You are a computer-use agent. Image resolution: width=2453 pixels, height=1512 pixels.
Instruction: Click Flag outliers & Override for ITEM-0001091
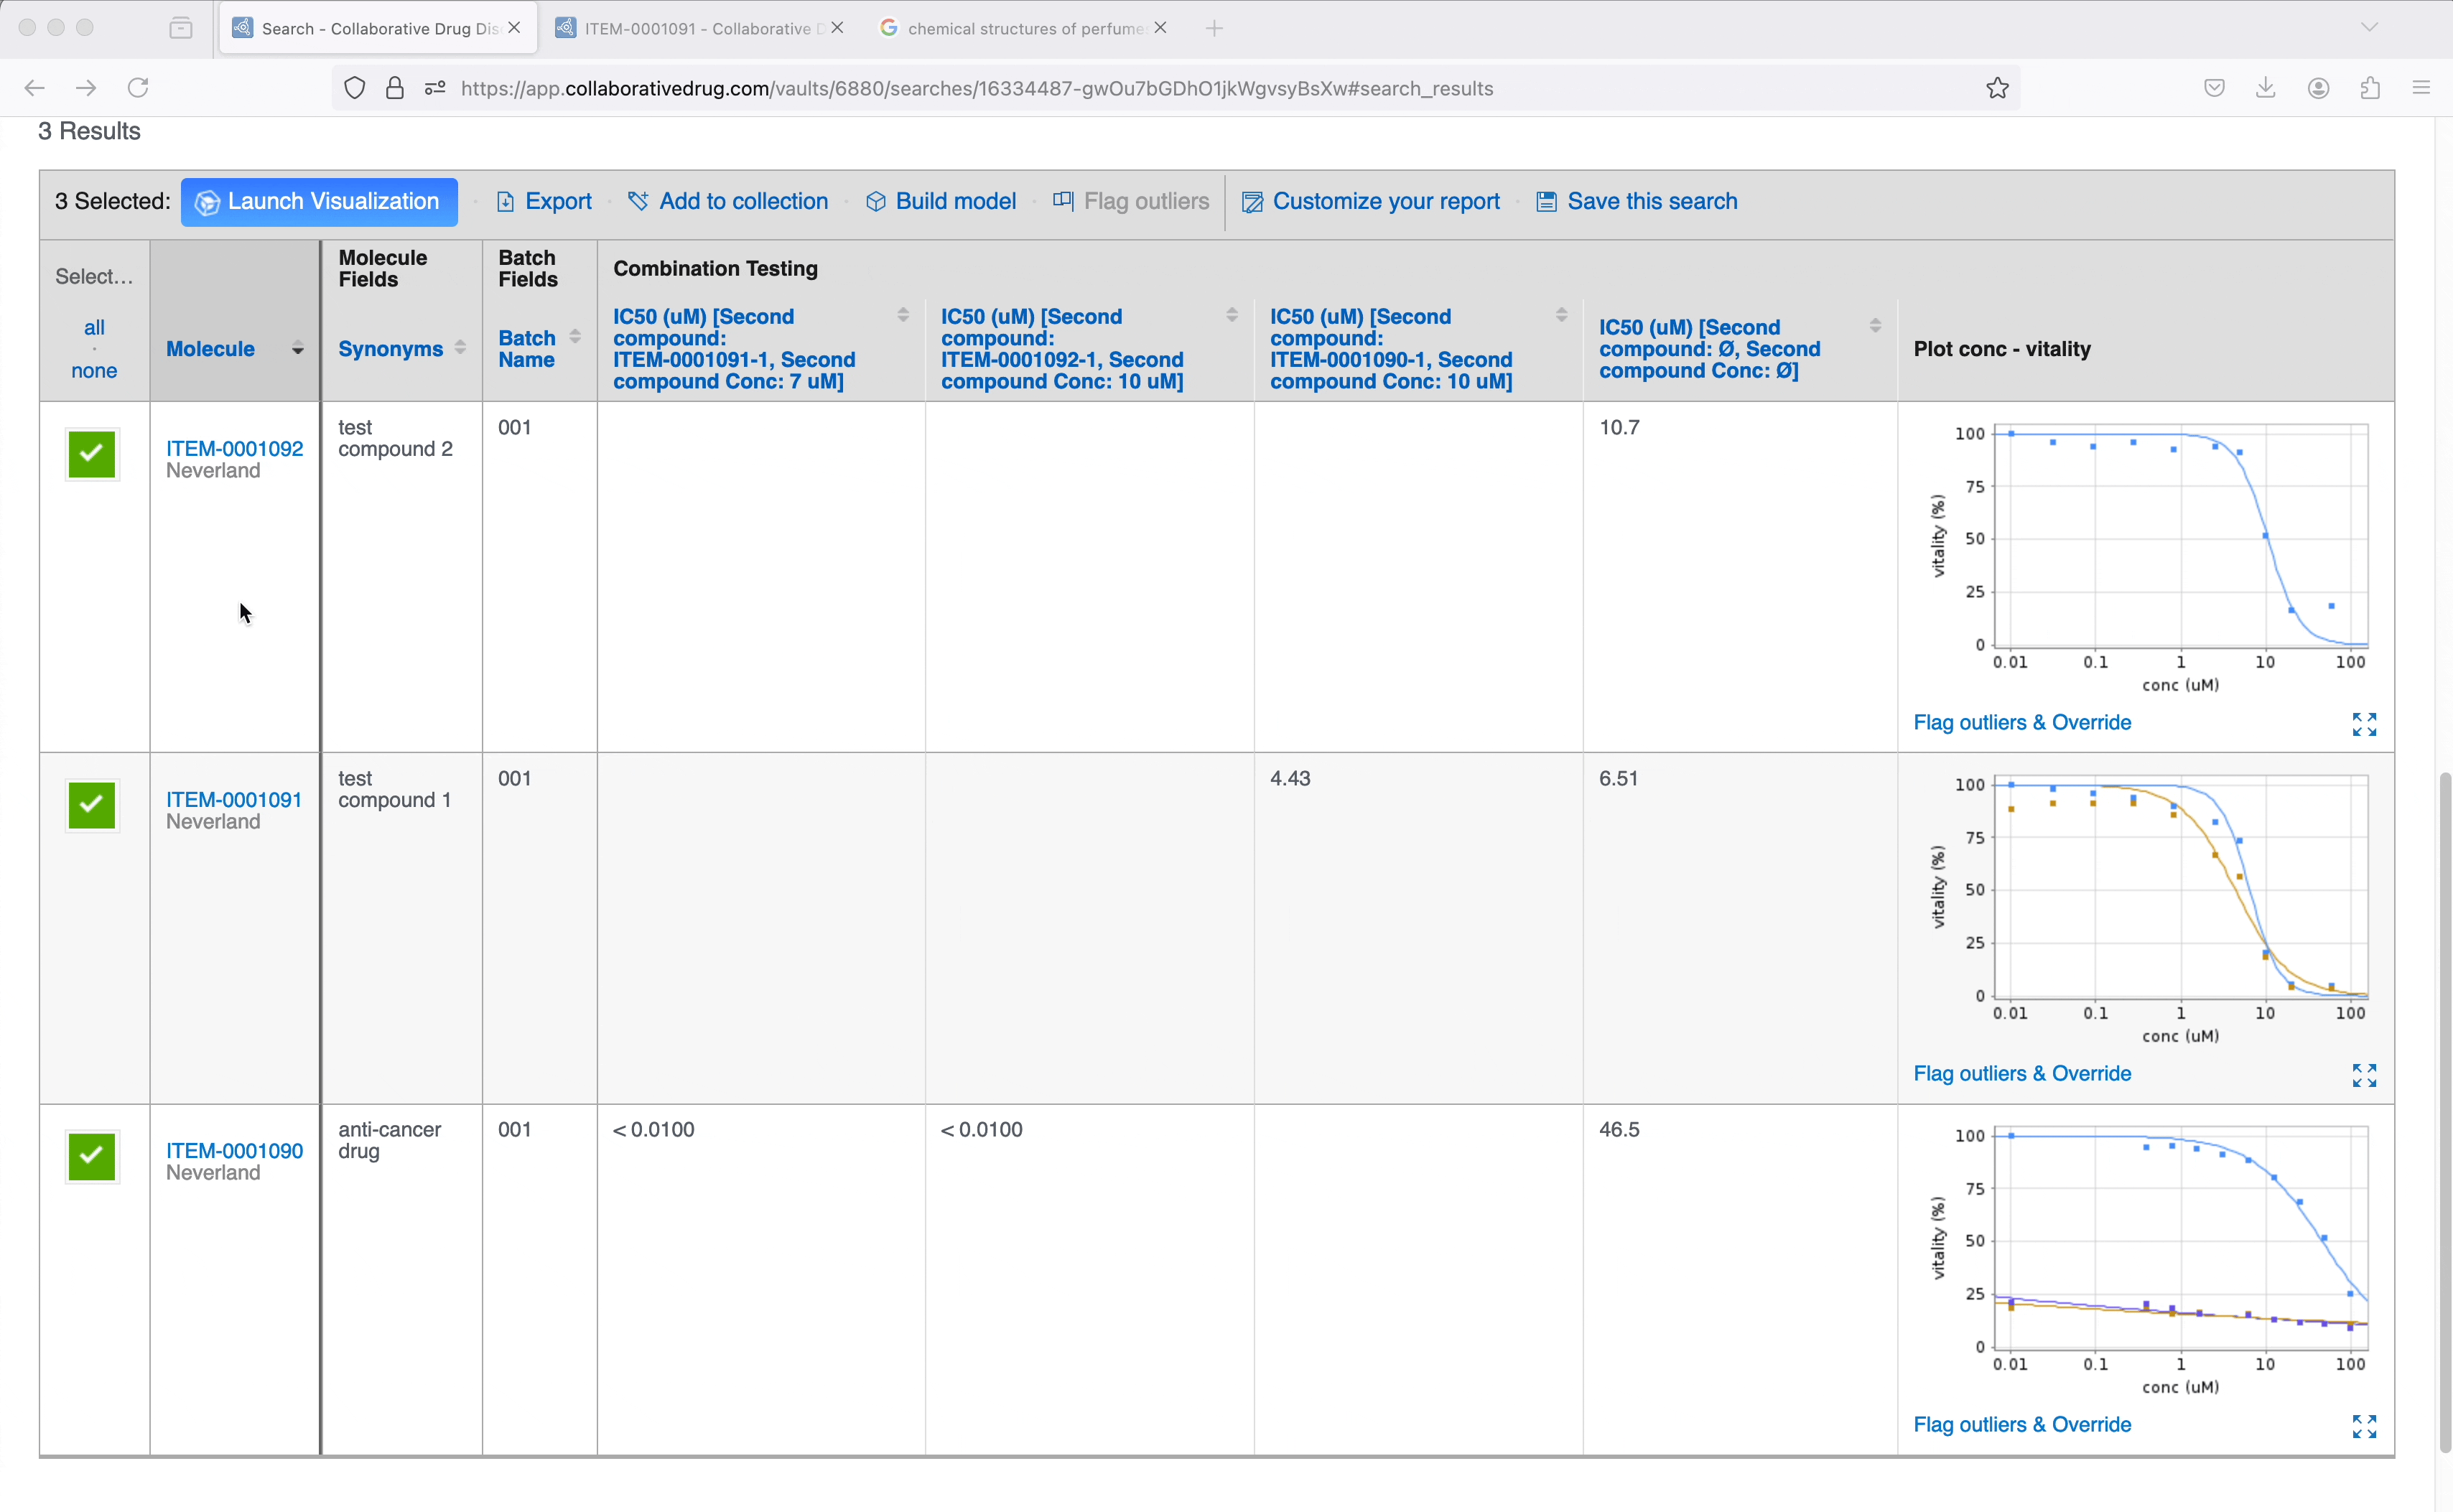(x=2022, y=1073)
